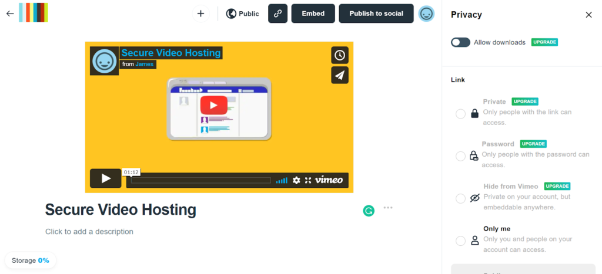602x274 pixels.
Task: Select the Hide from Vimeo radio button
Action: (461, 198)
